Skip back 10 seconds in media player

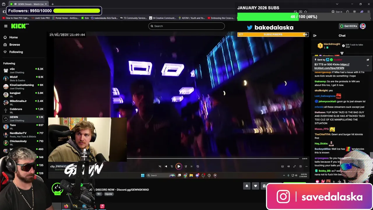pyautogui.click(x=172, y=166)
